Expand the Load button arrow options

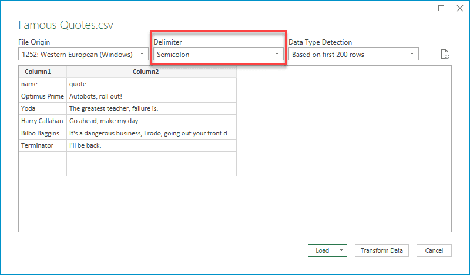click(342, 250)
